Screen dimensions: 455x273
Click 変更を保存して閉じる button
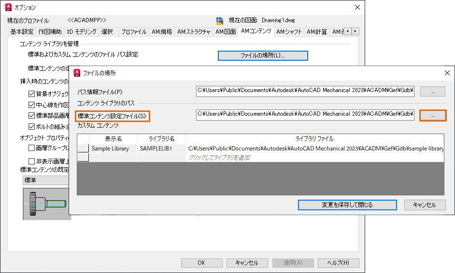point(347,205)
